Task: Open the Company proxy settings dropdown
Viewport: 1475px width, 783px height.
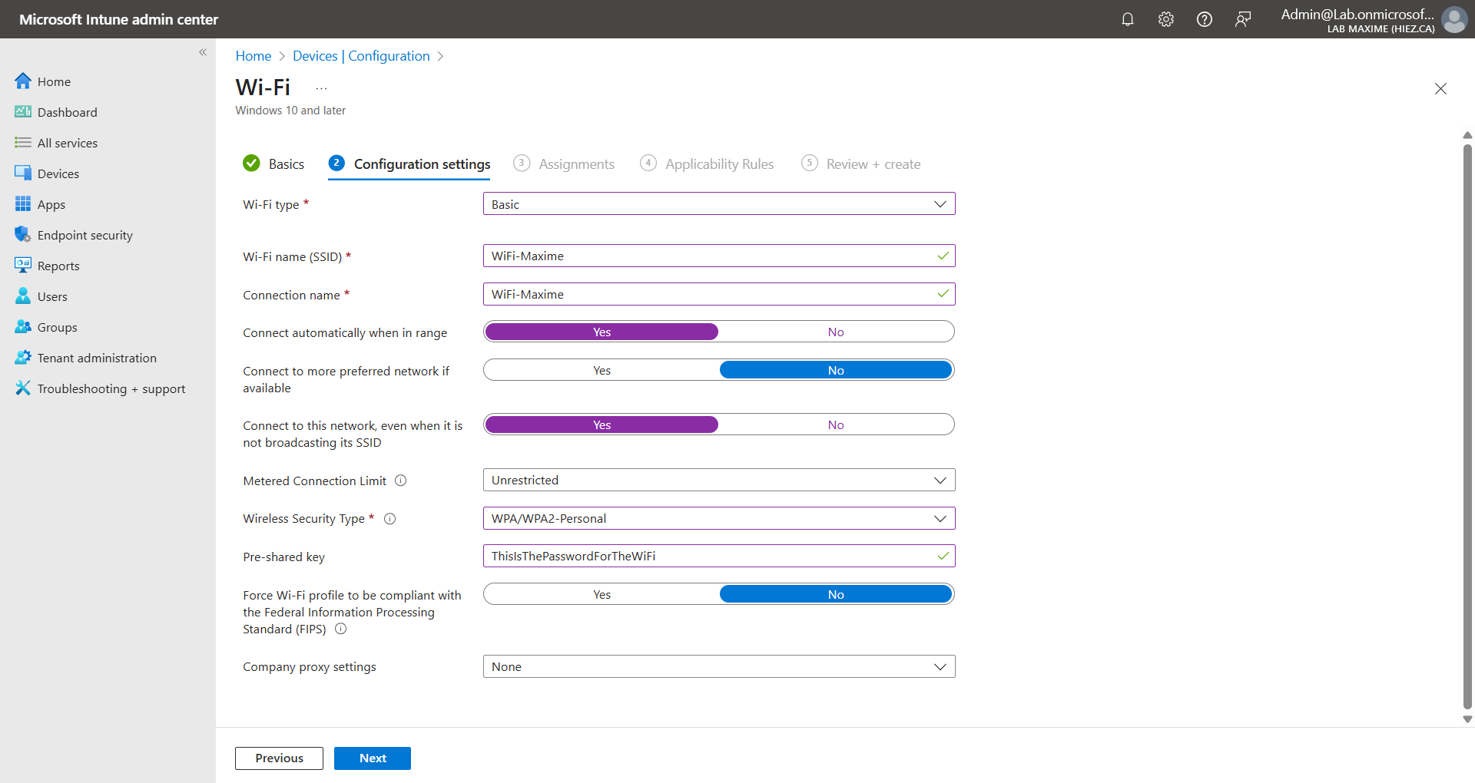Action: coord(718,666)
